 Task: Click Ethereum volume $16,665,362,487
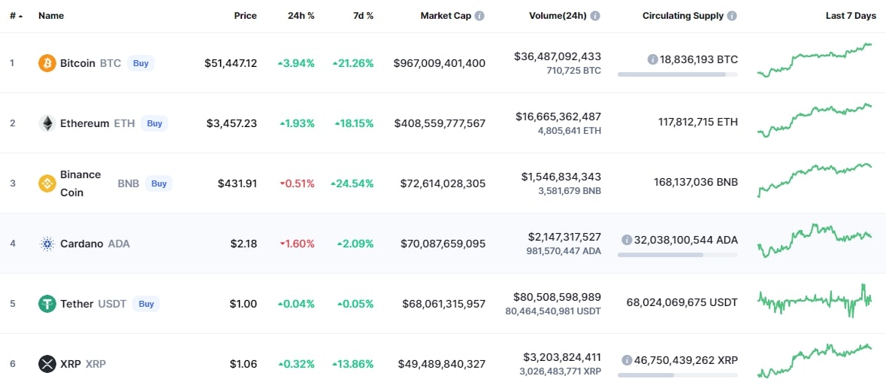click(558, 116)
